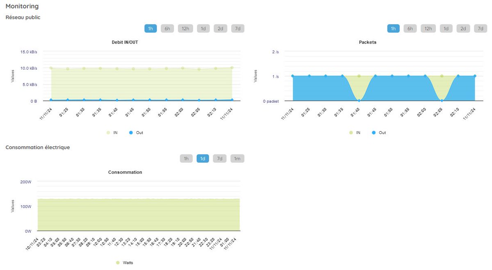Select the 1h range for Consommation chart

point(186,158)
